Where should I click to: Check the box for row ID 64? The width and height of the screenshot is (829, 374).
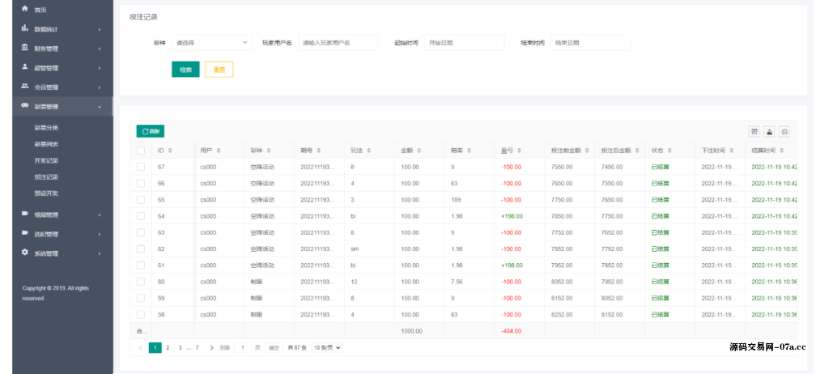(x=141, y=216)
